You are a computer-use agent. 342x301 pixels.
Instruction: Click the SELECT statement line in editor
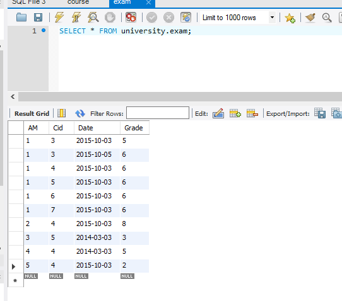click(125, 31)
